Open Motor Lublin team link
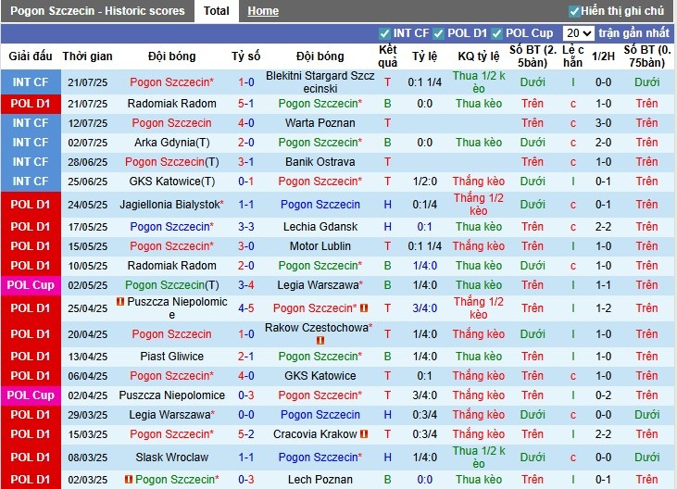The image size is (677, 489). pos(320,246)
